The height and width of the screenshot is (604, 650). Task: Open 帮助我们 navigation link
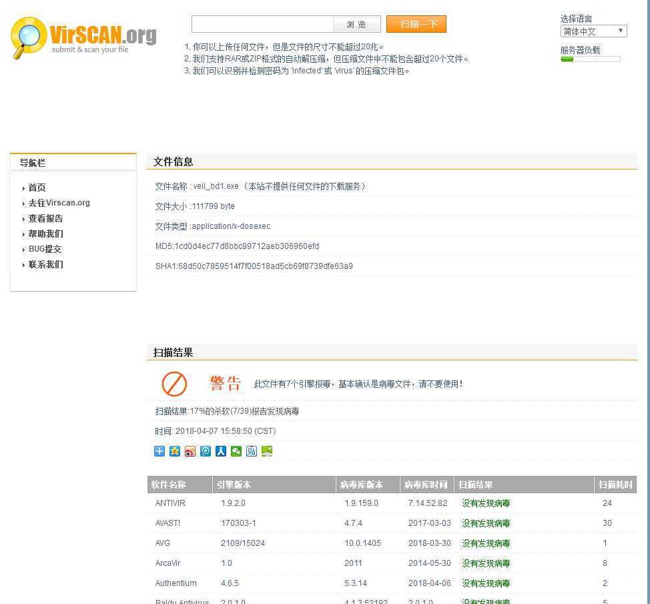pyautogui.click(x=45, y=234)
